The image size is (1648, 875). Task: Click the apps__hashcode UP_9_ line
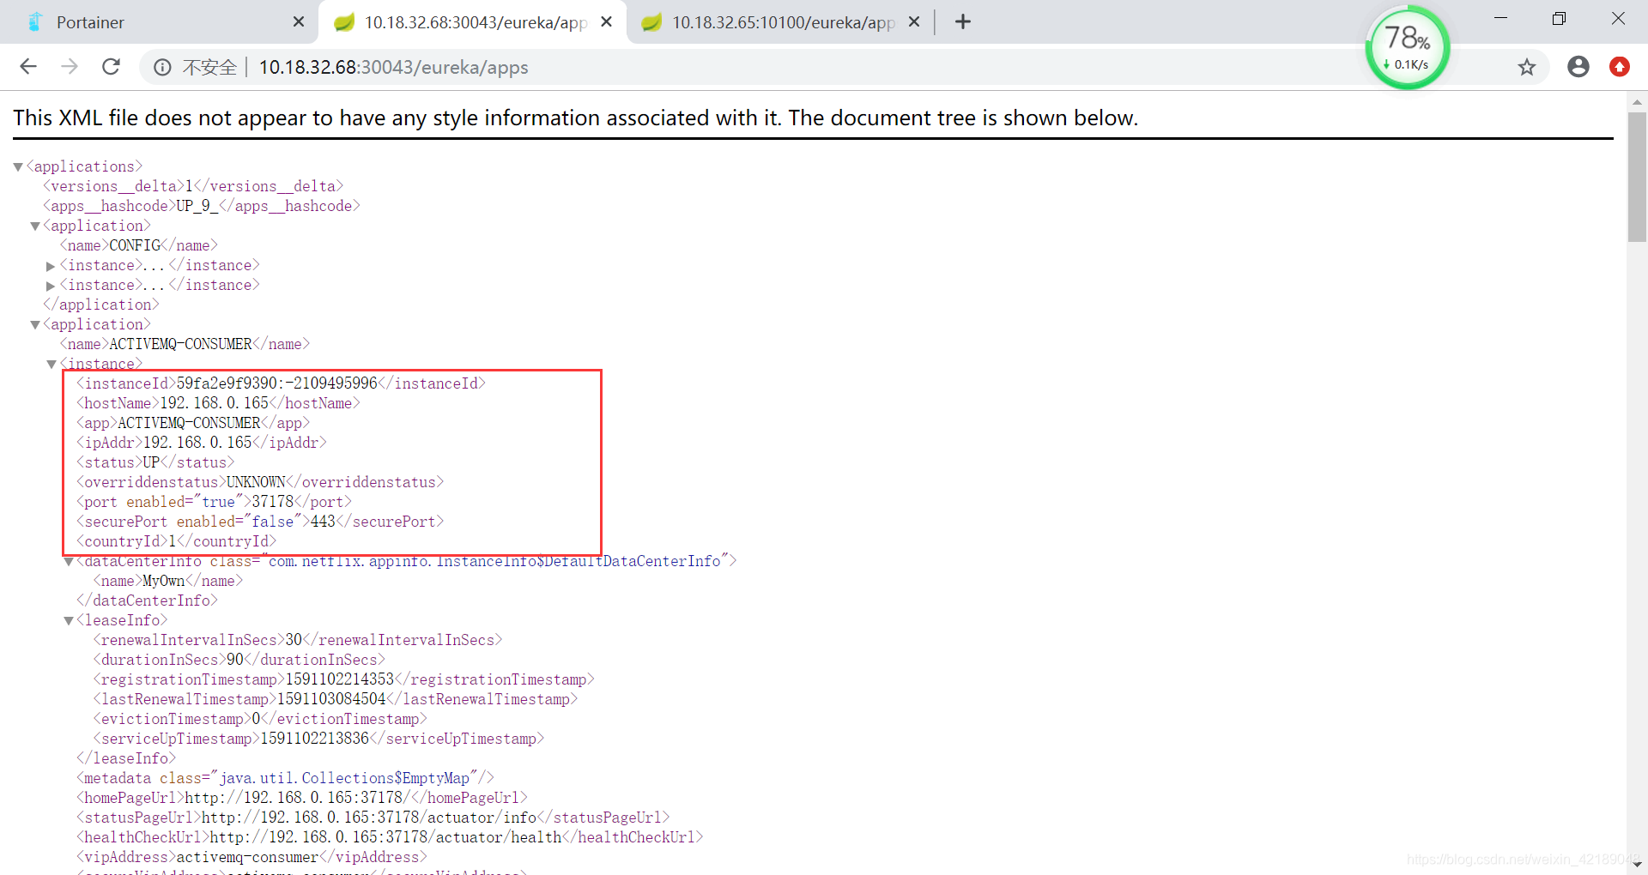click(202, 206)
